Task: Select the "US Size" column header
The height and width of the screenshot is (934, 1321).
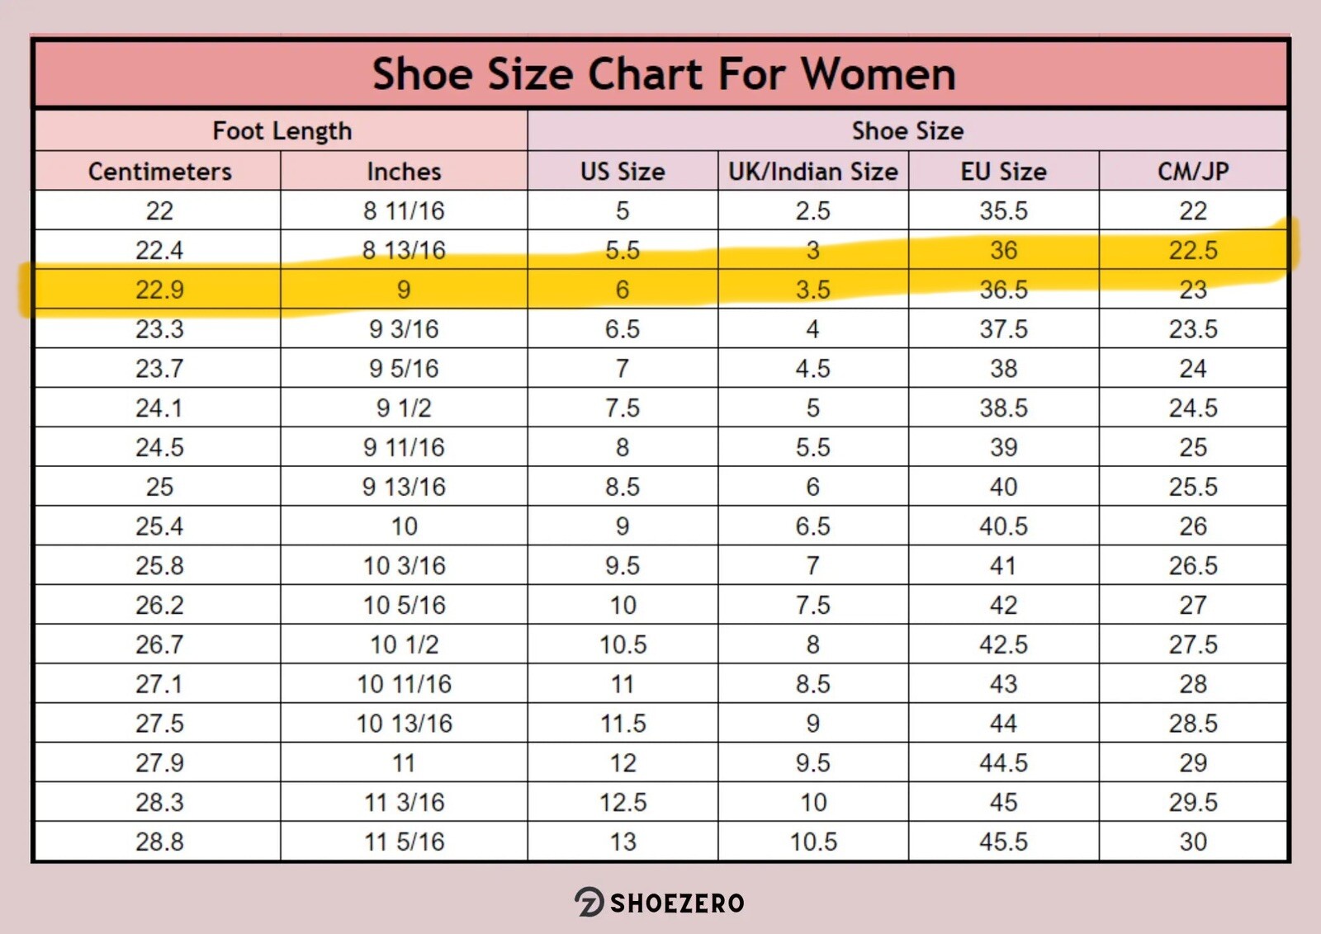Action: tap(622, 171)
